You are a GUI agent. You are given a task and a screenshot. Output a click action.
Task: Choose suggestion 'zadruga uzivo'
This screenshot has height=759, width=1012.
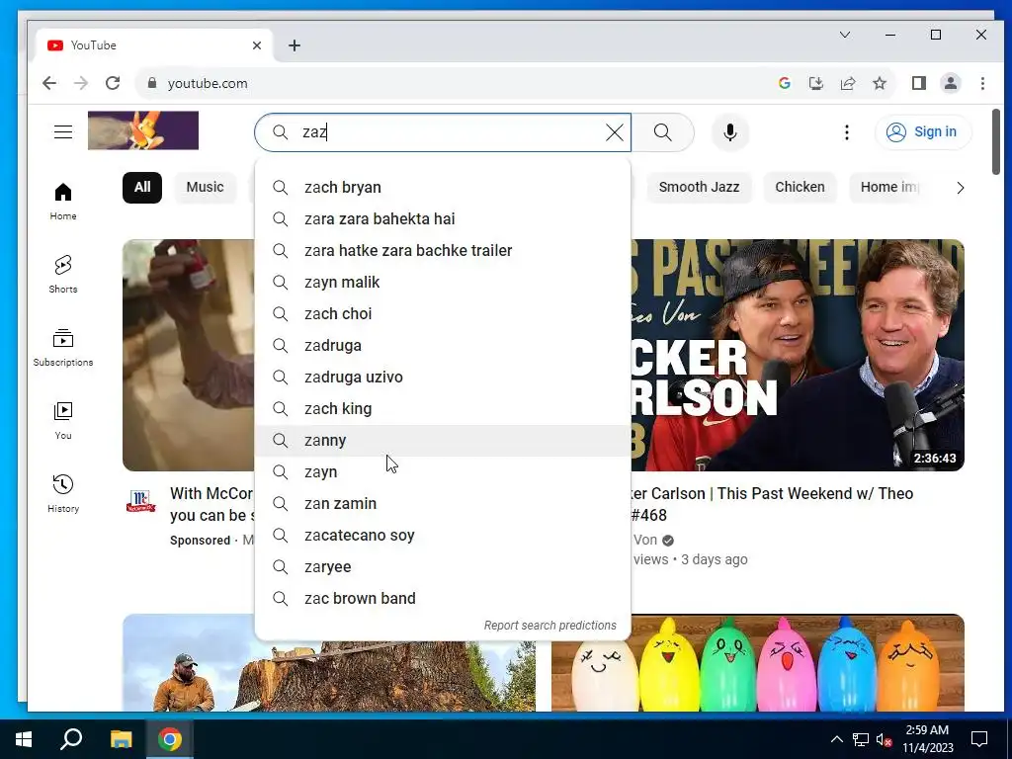pyautogui.click(x=443, y=377)
